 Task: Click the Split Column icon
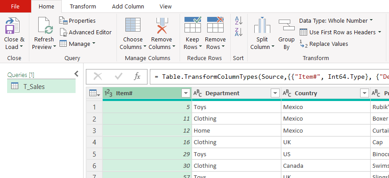coord(262,25)
